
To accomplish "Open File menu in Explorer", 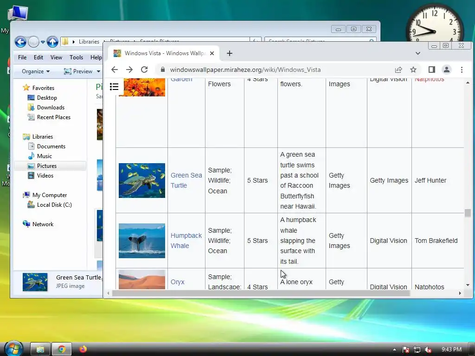I will (22, 57).
